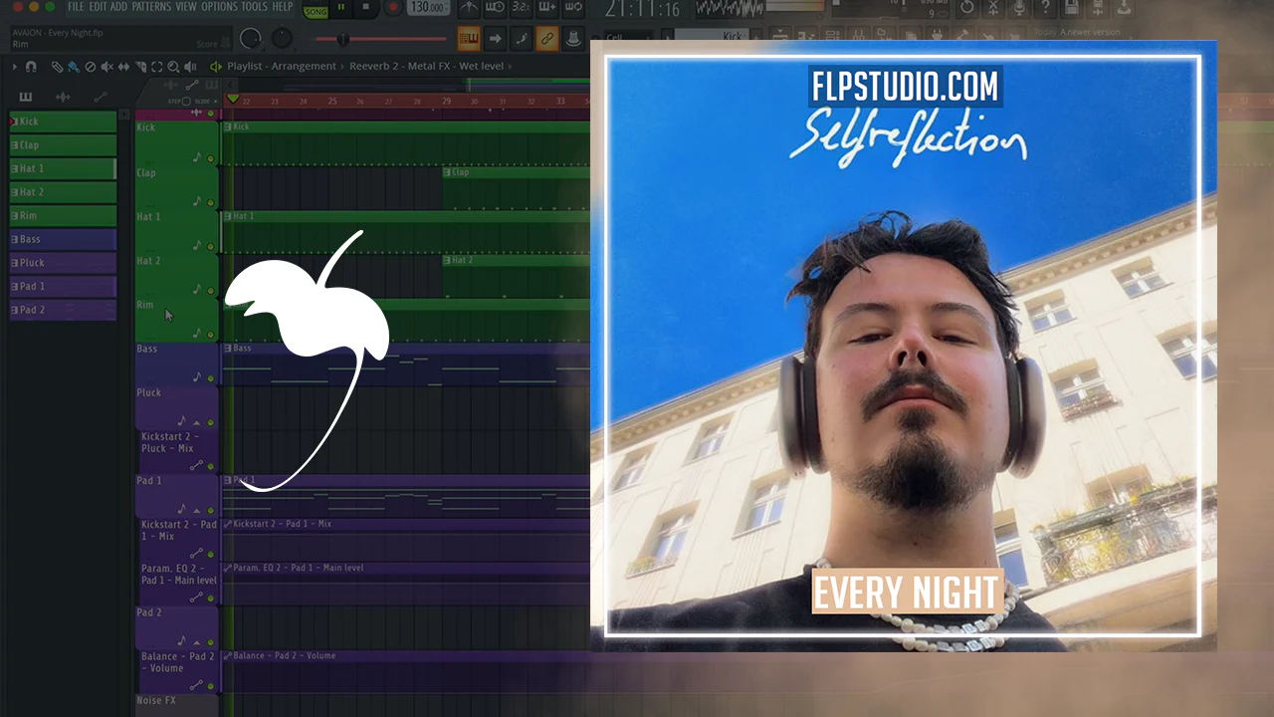Show the automation clips tab in the picker panel
Screen dimensions: 1274x717
100,97
